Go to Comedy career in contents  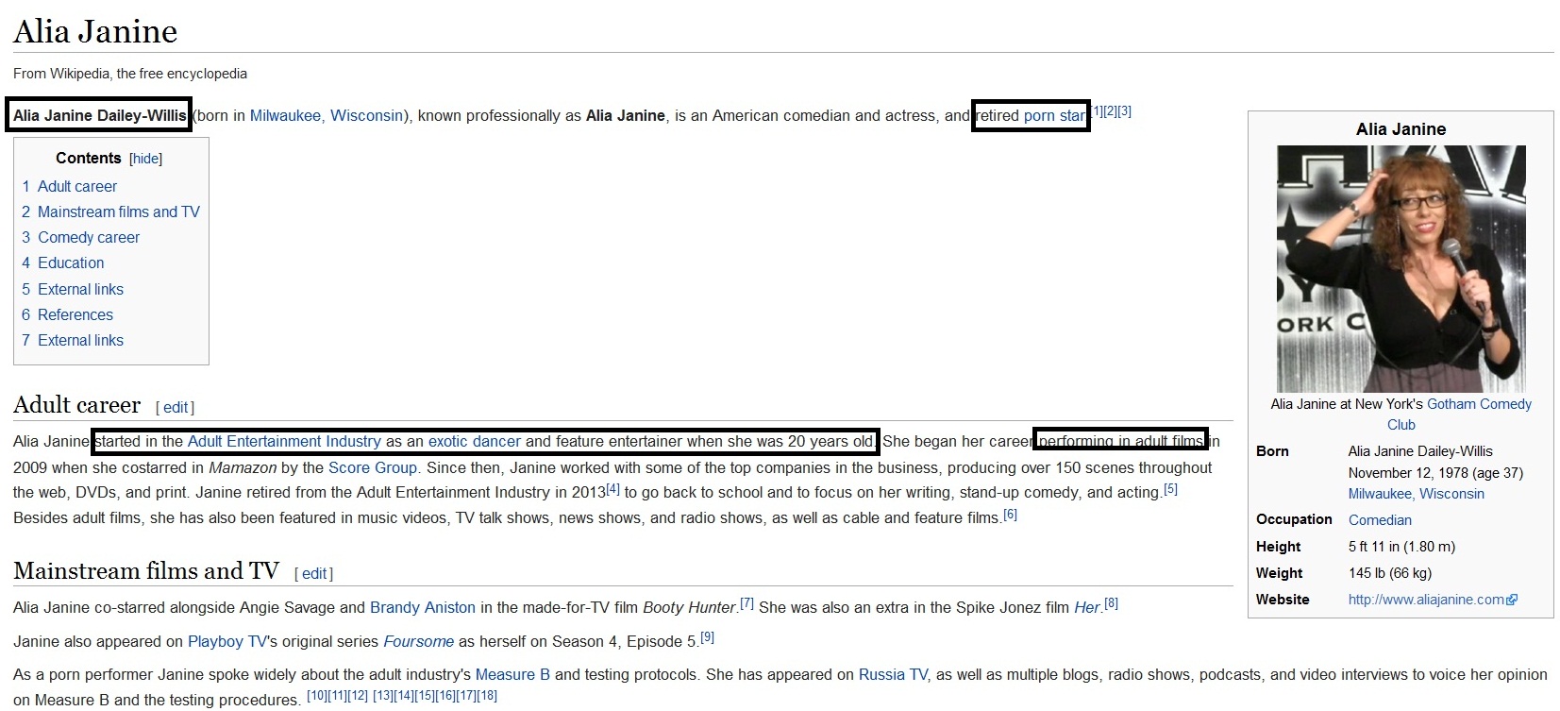88,238
